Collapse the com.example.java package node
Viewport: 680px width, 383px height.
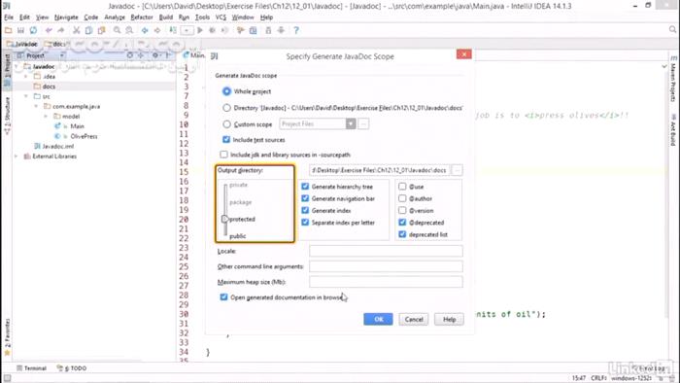(x=37, y=106)
